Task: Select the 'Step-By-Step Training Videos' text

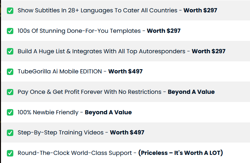Action: pyautogui.click(x=61, y=132)
